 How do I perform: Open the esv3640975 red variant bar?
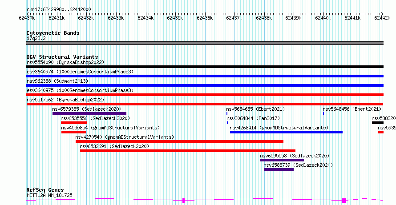coord(205,95)
